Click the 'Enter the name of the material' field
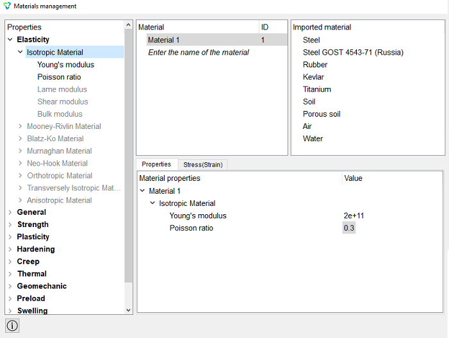This screenshot has width=449, height=338. tap(199, 52)
